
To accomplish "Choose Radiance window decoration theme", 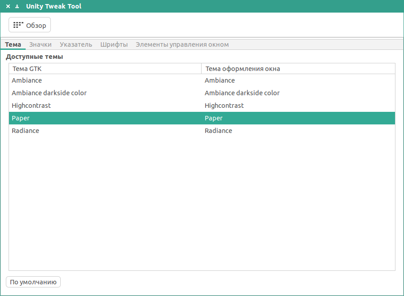I will pyautogui.click(x=219, y=131).
